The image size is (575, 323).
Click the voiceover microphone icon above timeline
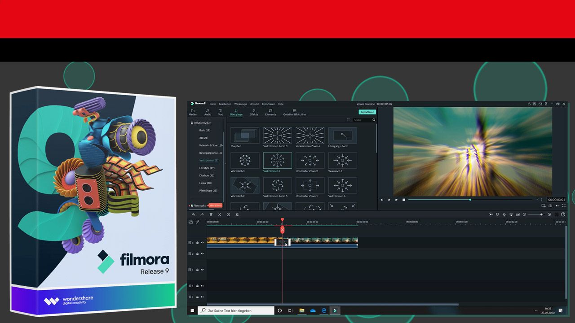(x=504, y=214)
